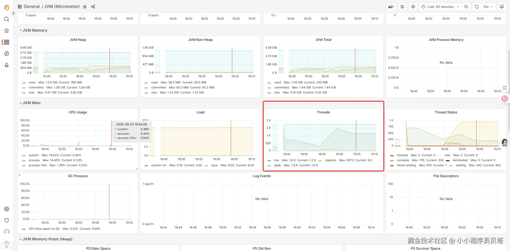The image size is (510, 251).
Task: Open dashboard settings gear in top bar
Action: [413, 7]
